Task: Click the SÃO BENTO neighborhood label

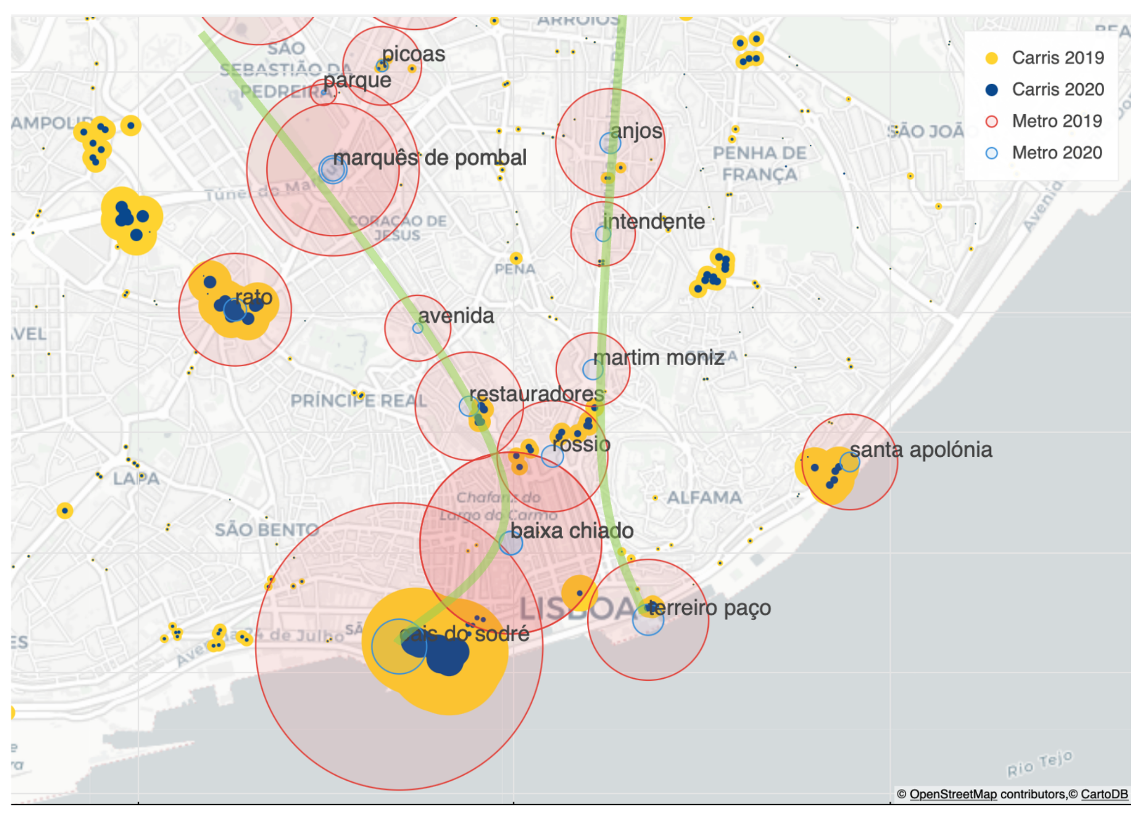Action: coord(267,530)
